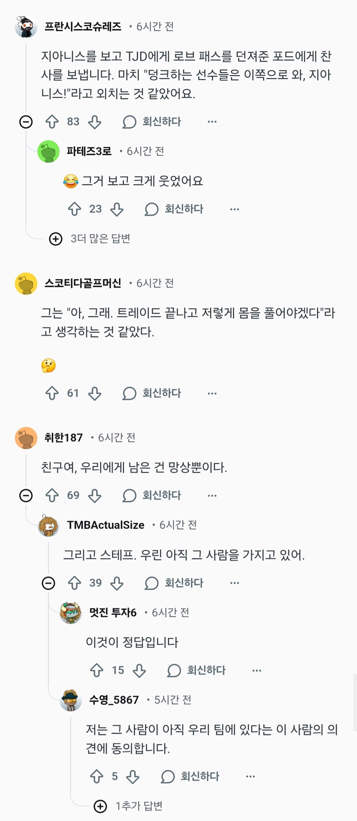Upvote 멋진 투자6's reply with 15 votes
The height and width of the screenshot is (821, 357).
[97, 670]
